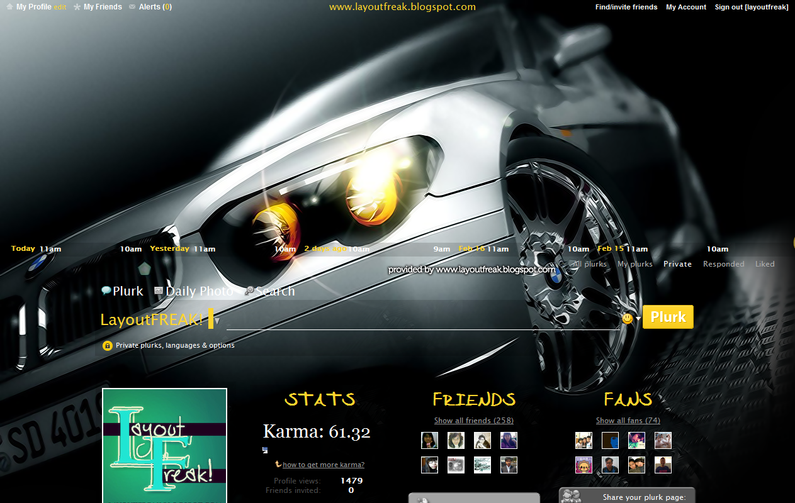Jump to the Yesterday timeline marker
The width and height of the screenshot is (795, 503).
tap(169, 249)
